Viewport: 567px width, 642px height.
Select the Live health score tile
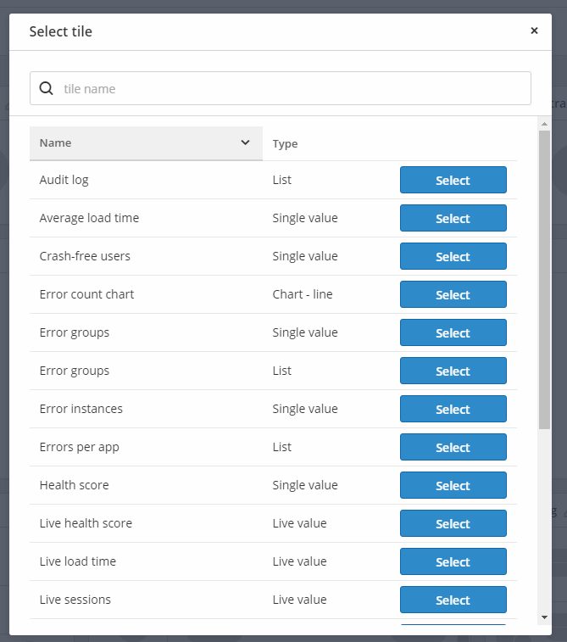click(453, 523)
